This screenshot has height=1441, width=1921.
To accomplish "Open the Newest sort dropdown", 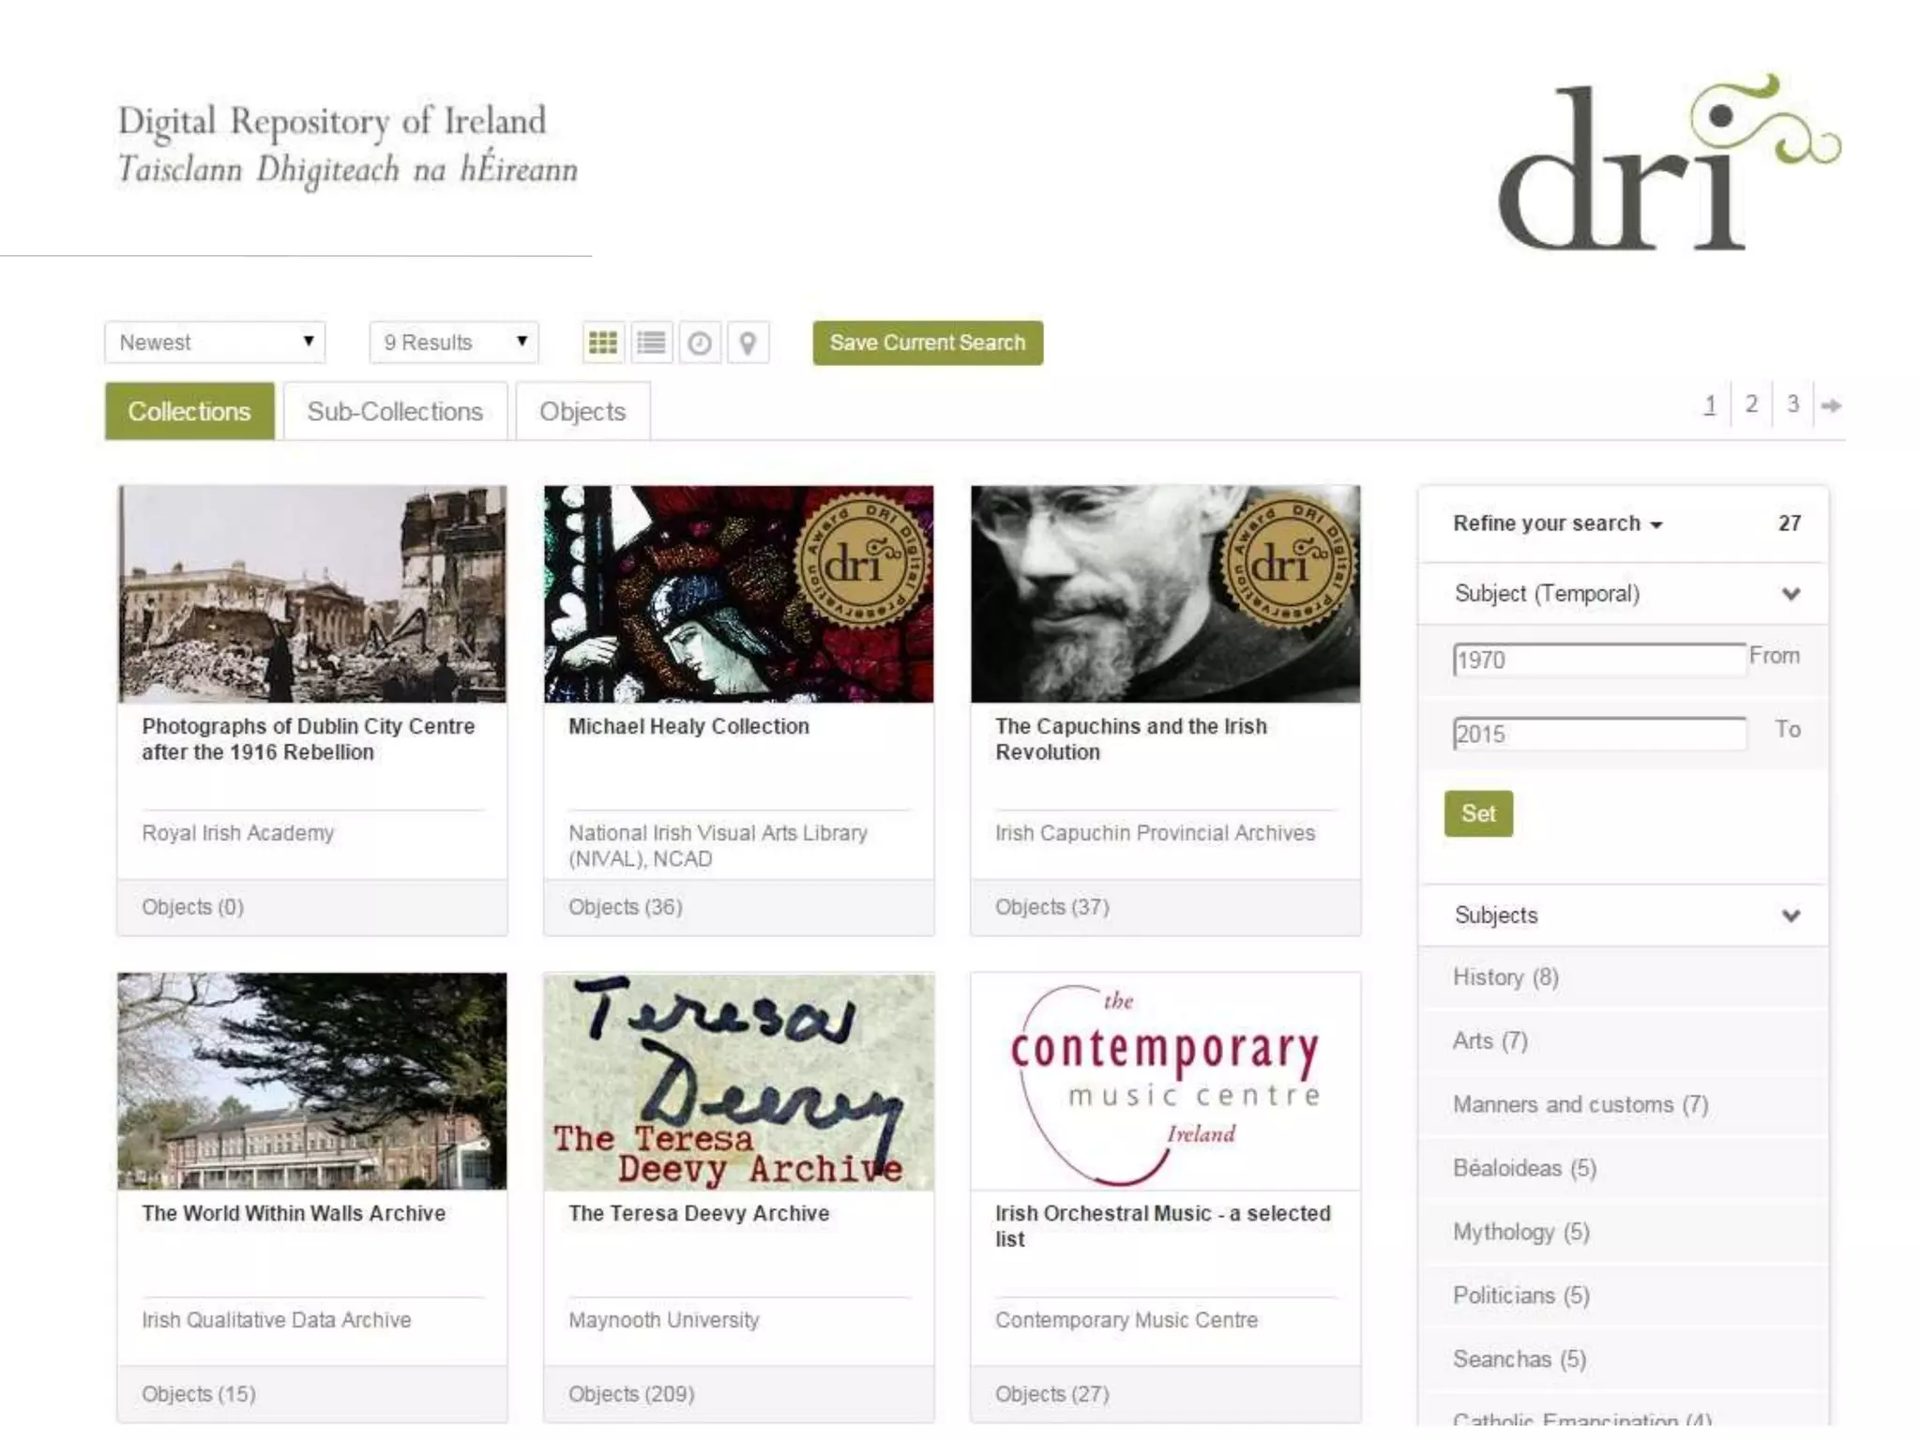I will (215, 342).
